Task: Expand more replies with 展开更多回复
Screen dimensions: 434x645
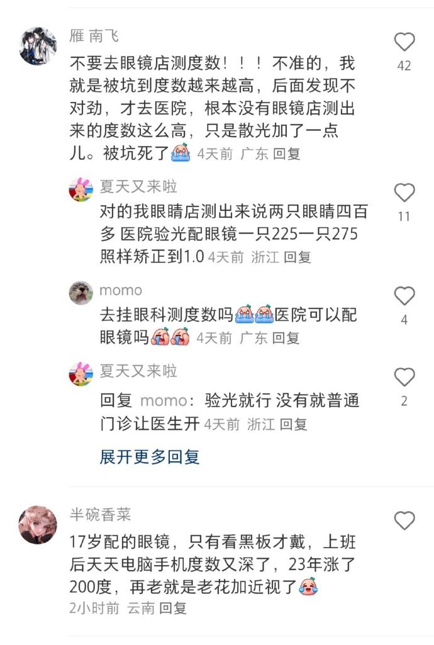Action: 150,457
